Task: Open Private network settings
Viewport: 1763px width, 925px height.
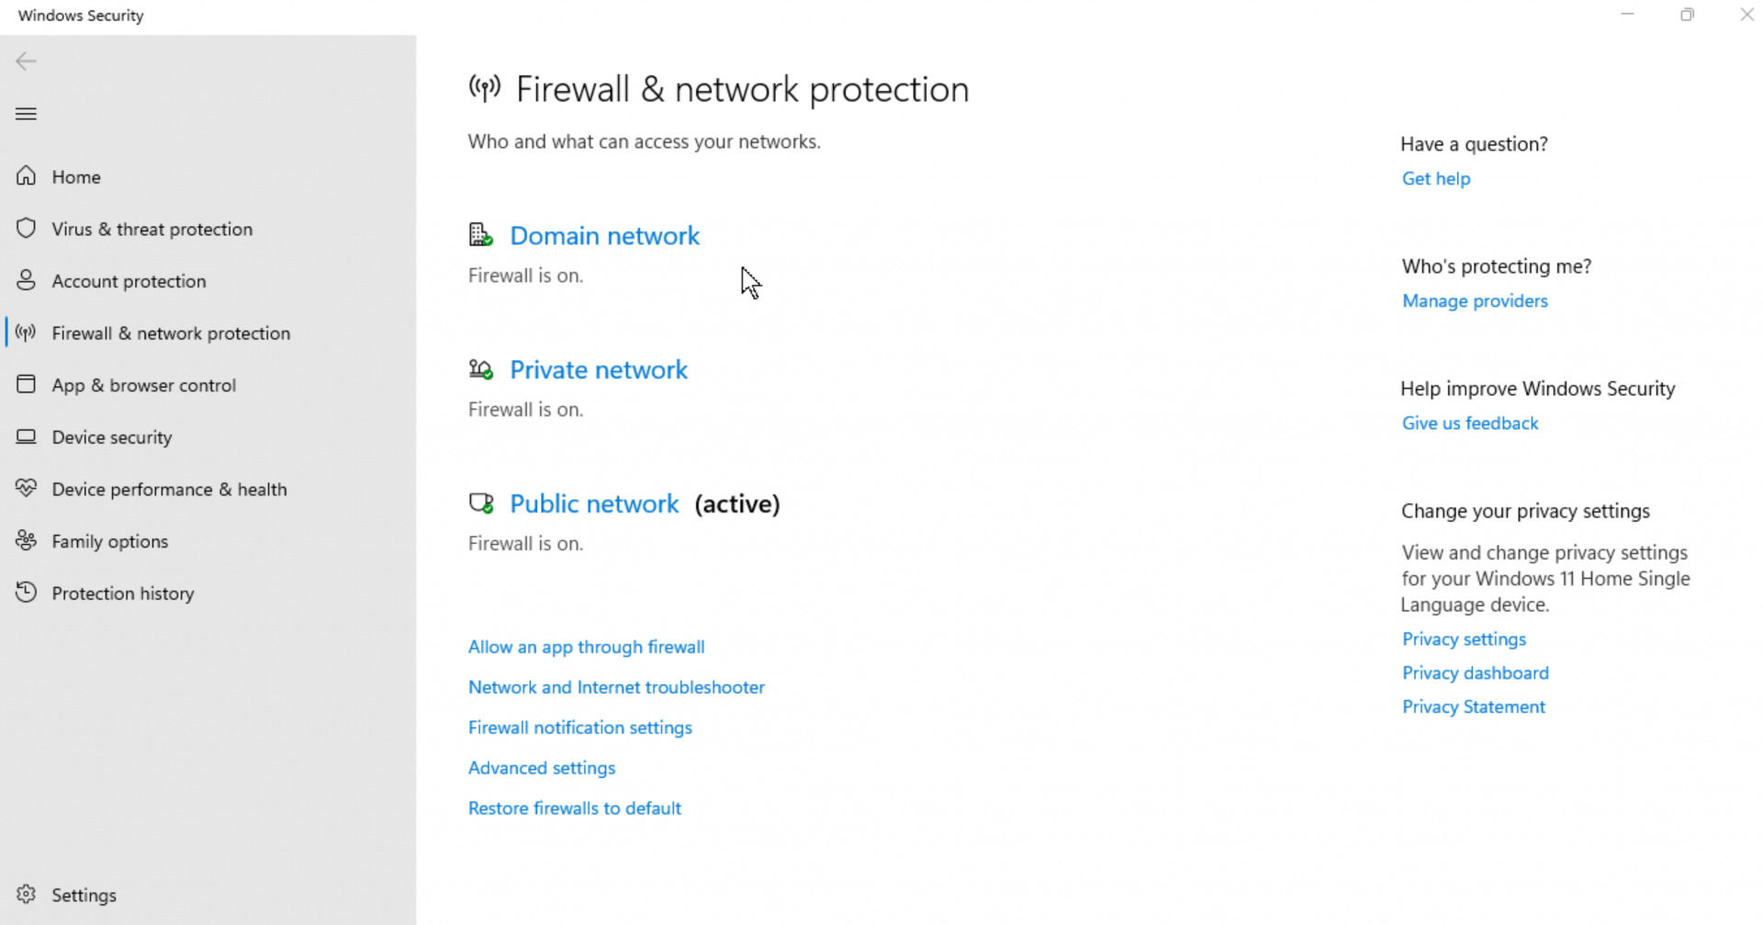Action: tap(599, 369)
